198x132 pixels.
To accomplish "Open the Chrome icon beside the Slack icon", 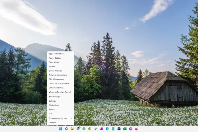I will click(90, 129).
